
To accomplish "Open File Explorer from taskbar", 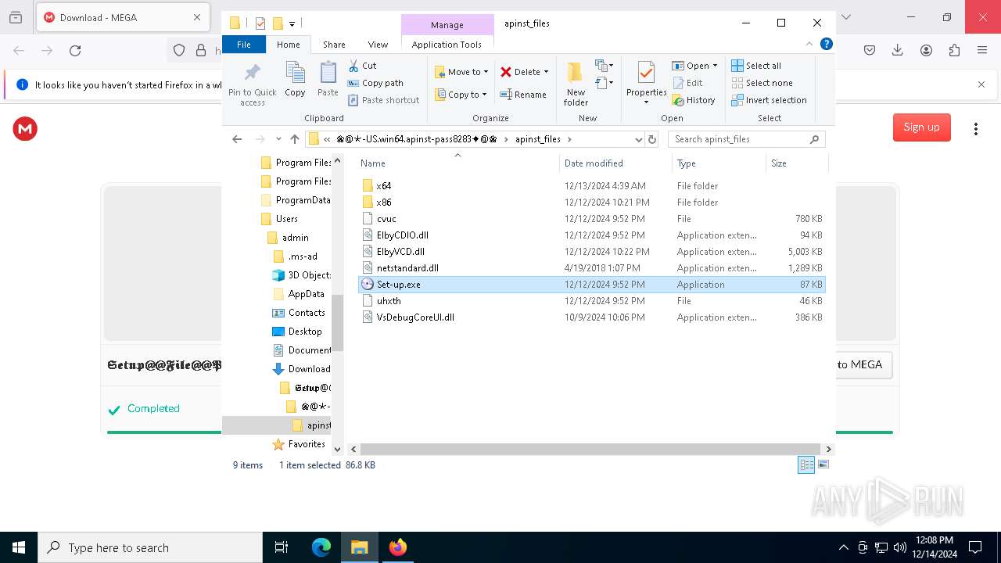I will click(359, 547).
